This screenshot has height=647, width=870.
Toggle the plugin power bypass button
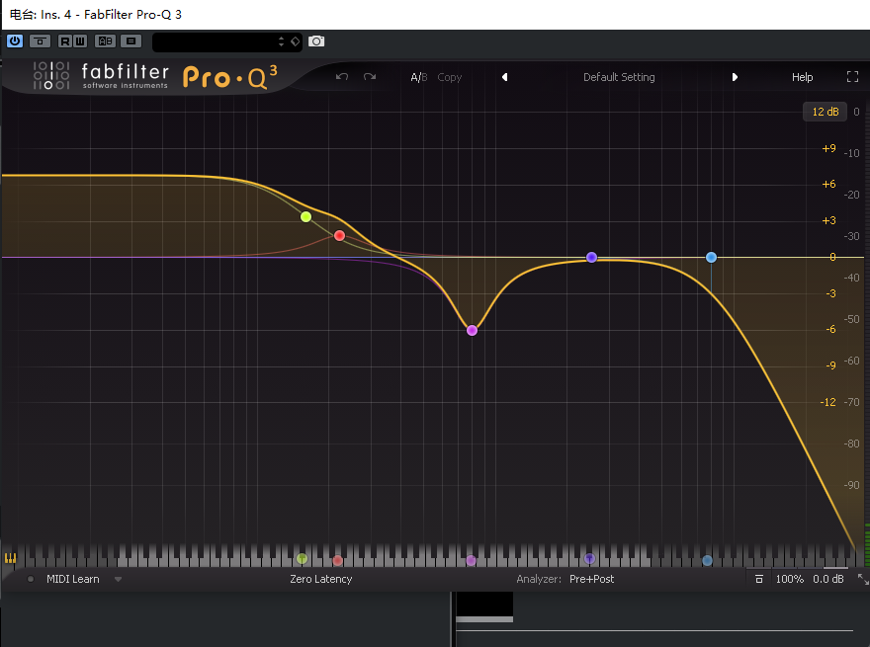click(15, 41)
